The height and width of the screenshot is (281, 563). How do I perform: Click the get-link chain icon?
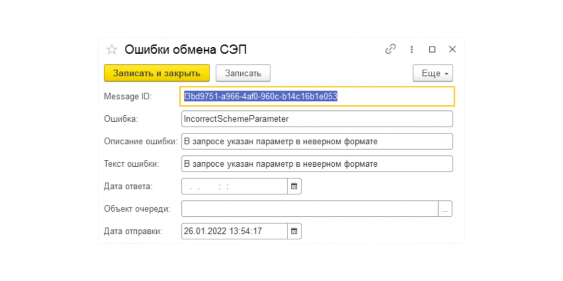[390, 49]
